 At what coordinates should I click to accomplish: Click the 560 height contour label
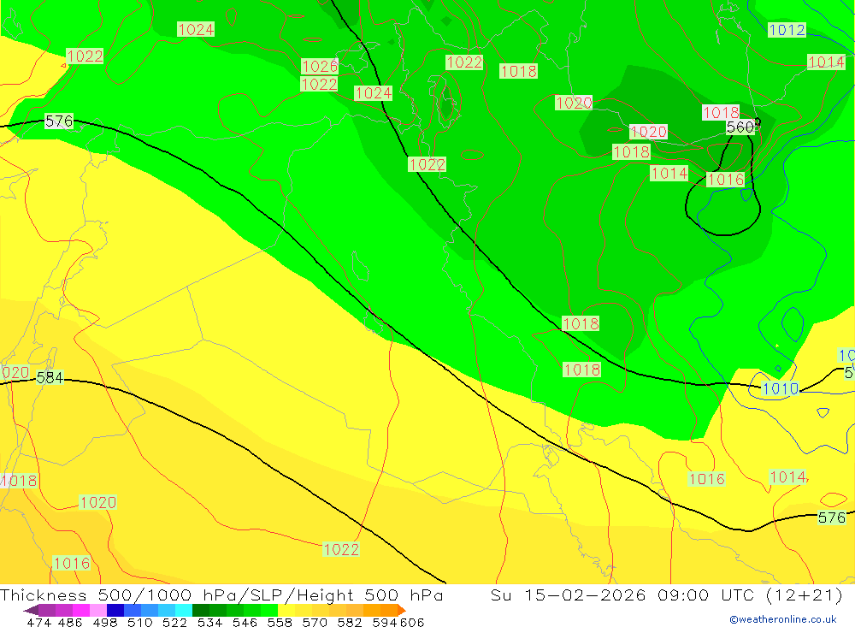(x=741, y=127)
